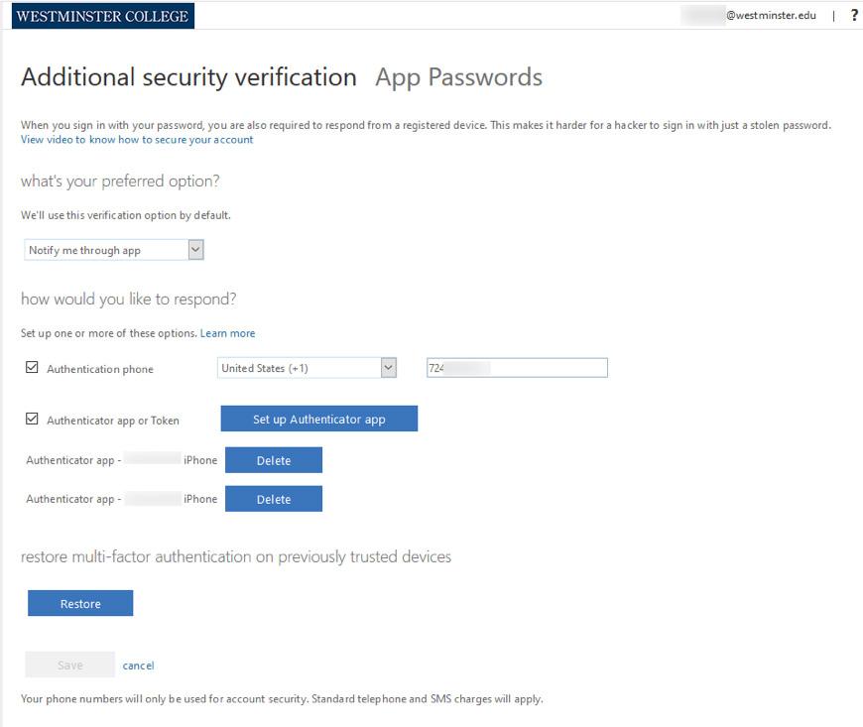Click the Westminster College logo
The height and width of the screenshot is (727, 863).
(x=103, y=16)
